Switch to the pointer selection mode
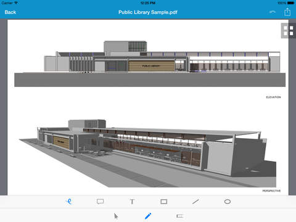Image resolution: width=296 pixels, height=222 pixels. click(116, 216)
